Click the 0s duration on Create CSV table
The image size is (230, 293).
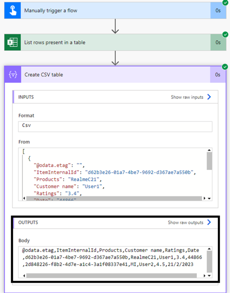point(218,75)
